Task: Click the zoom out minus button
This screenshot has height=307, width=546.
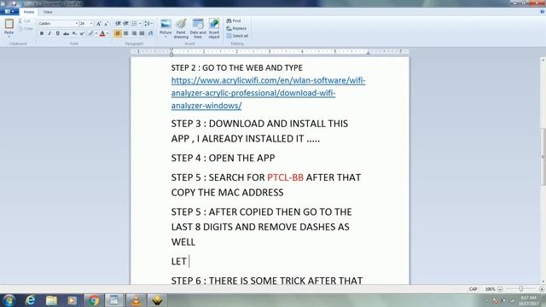Action: 500,289
